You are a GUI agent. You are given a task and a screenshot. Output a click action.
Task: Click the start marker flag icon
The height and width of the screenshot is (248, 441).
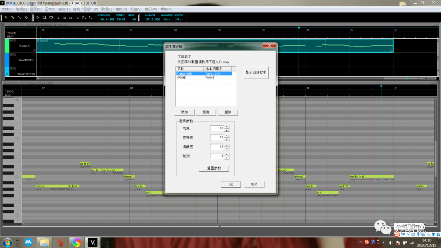coord(84,18)
